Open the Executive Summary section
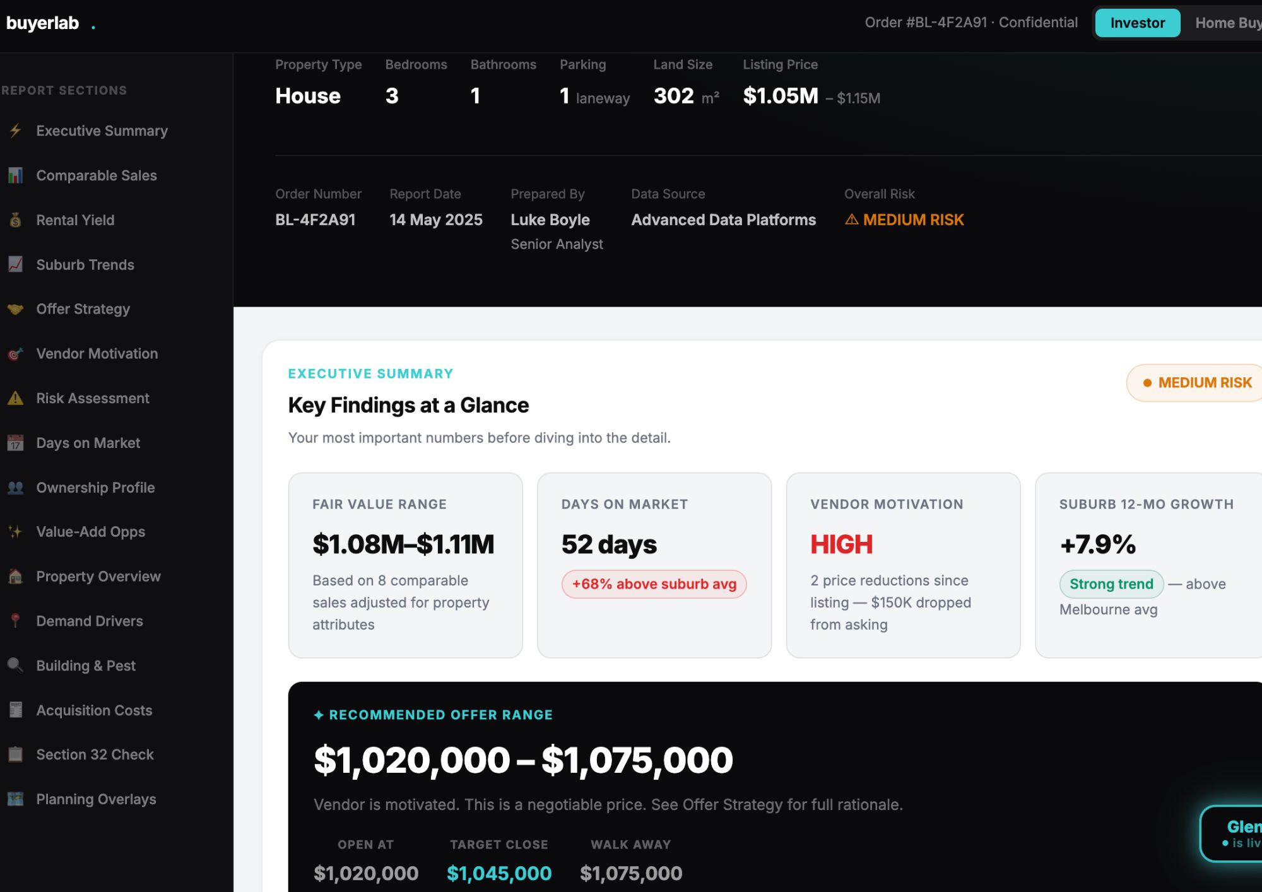 click(102, 131)
